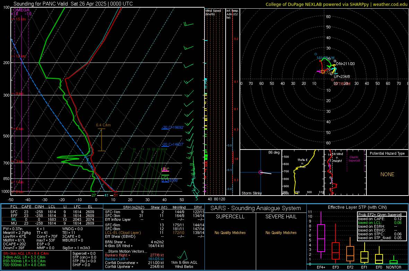This screenshot has width=409, height=271.
Task: Select the 700-500mb LR = 4.8 C/km line
Action: 24,265
